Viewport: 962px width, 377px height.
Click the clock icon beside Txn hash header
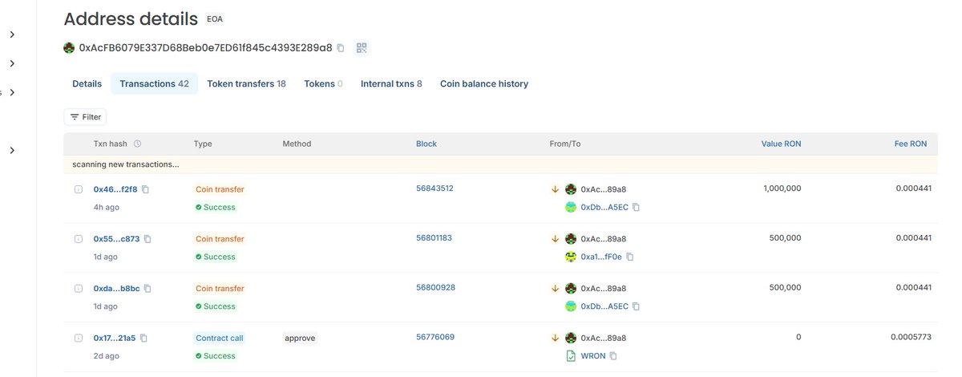pyautogui.click(x=137, y=144)
